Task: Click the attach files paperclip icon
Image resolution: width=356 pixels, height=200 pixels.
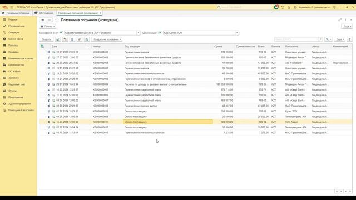Action: 80,39
